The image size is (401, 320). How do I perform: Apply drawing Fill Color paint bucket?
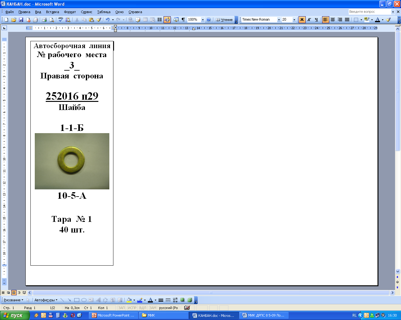tap(129, 300)
